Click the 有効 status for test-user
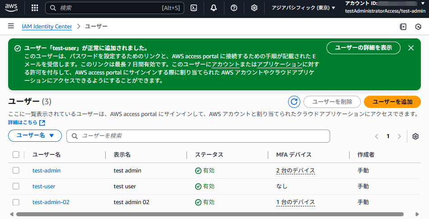 point(205,186)
